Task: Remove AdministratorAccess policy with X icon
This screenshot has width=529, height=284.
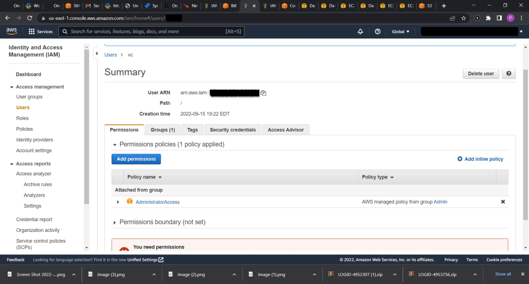Action: click(503, 202)
